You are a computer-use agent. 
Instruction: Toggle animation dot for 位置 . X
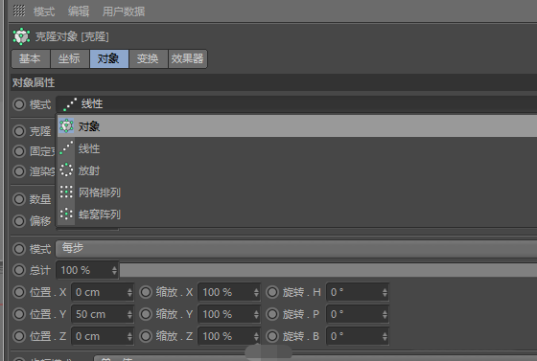[19, 292]
